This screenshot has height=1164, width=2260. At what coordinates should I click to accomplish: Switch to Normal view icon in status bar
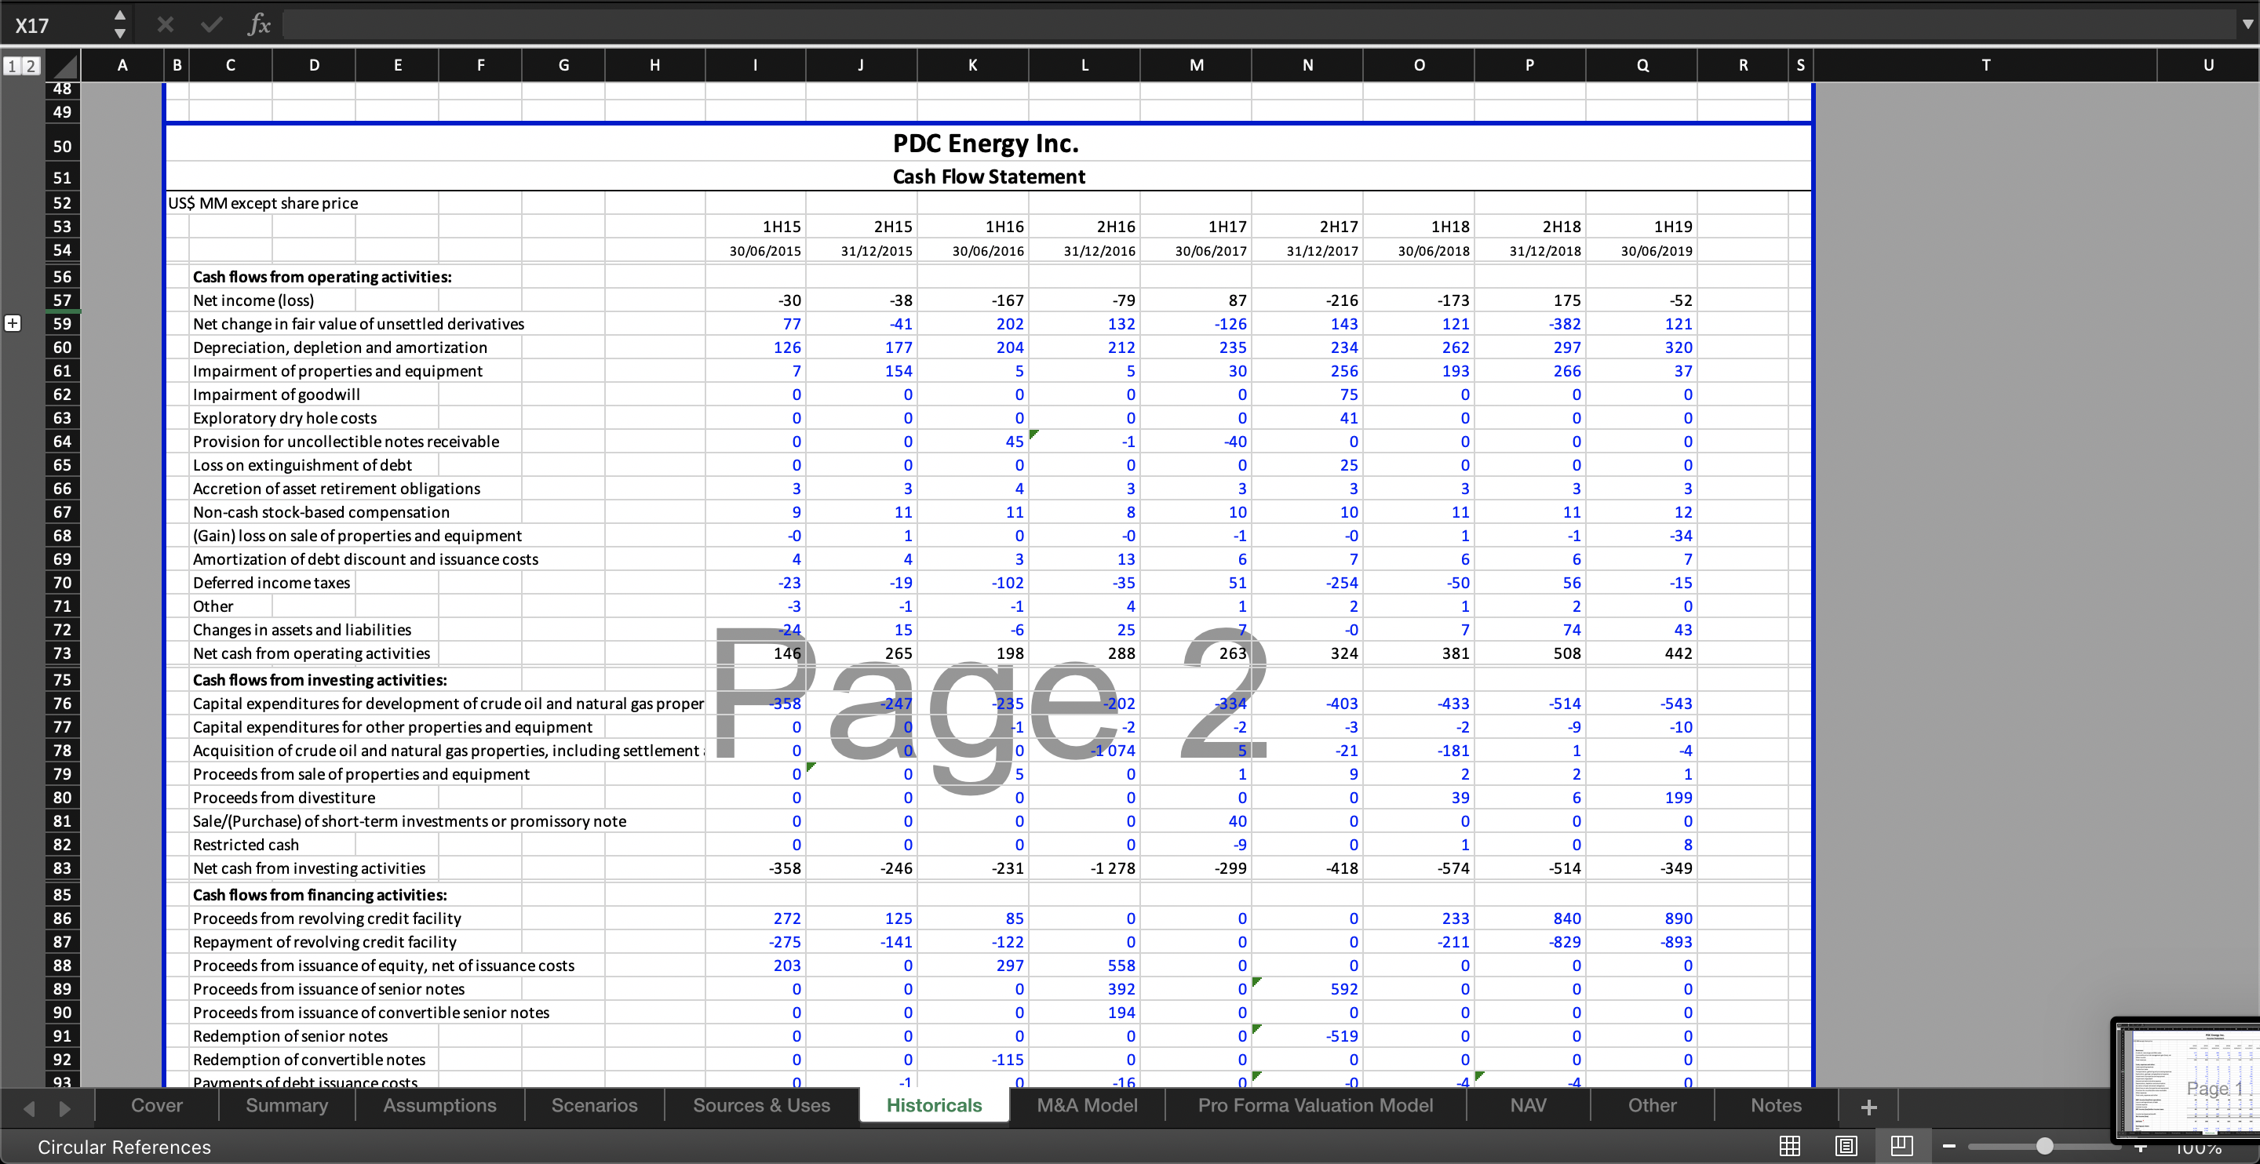pyautogui.click(x=1790, y=1146)
